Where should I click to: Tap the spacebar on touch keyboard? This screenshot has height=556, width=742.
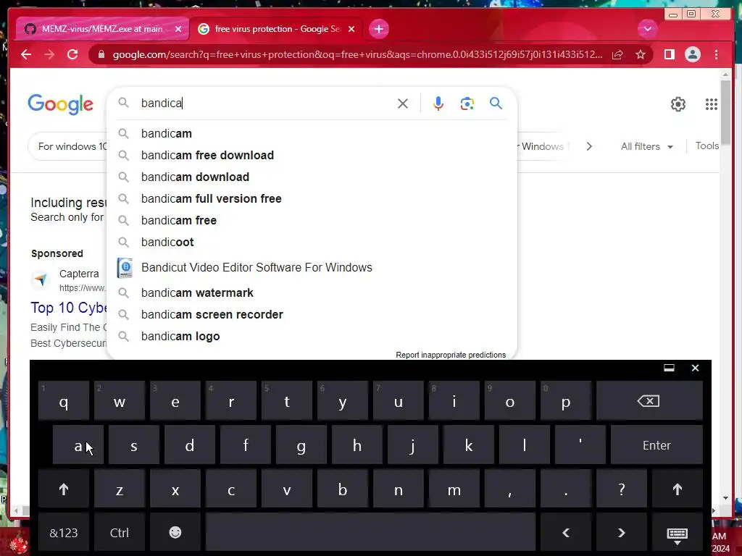370,532
